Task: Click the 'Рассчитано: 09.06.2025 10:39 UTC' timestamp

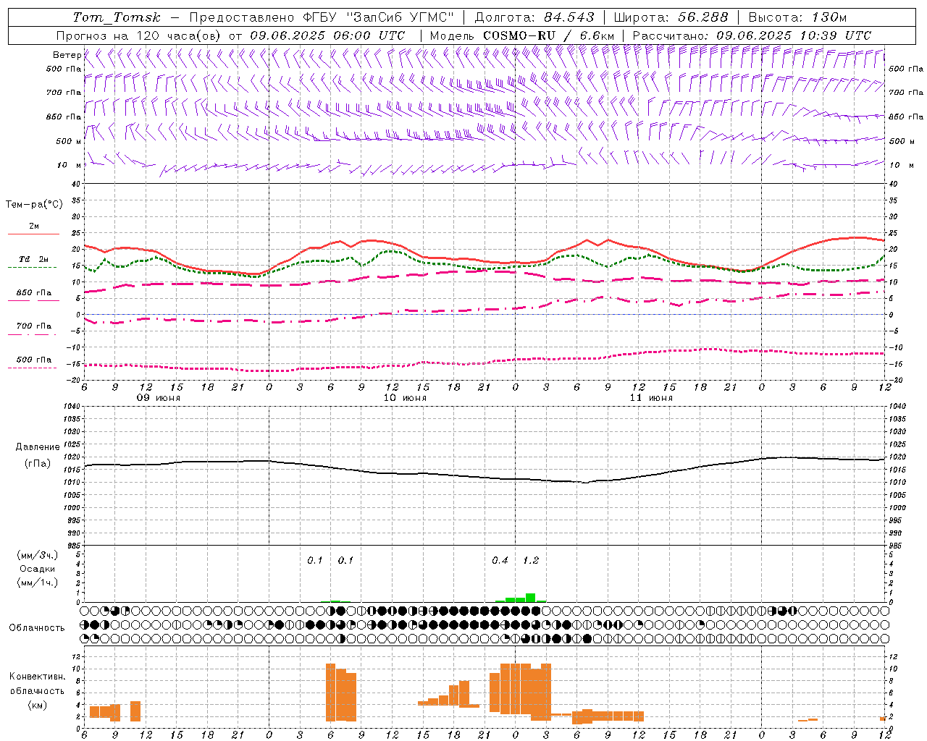Action: [x=752, y=35]
